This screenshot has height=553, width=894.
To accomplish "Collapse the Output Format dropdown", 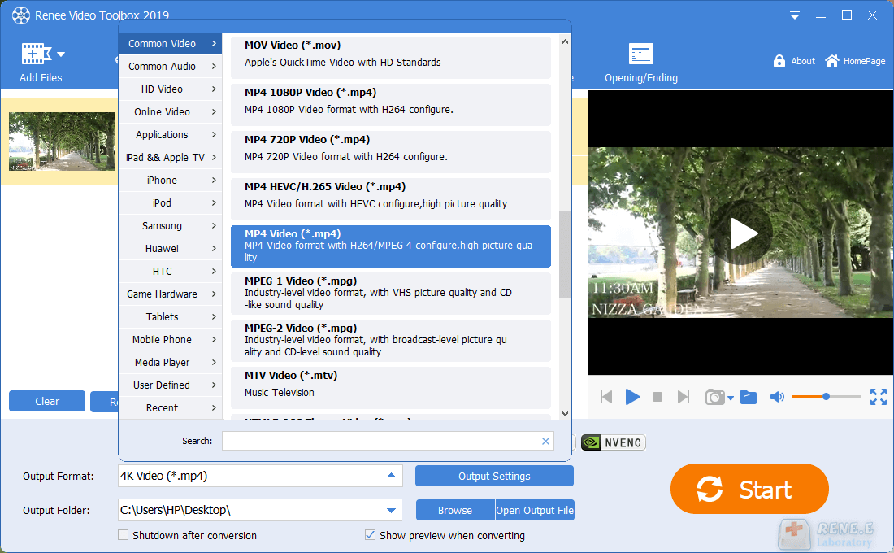I will pyautogui.click(x=391, y=476).
